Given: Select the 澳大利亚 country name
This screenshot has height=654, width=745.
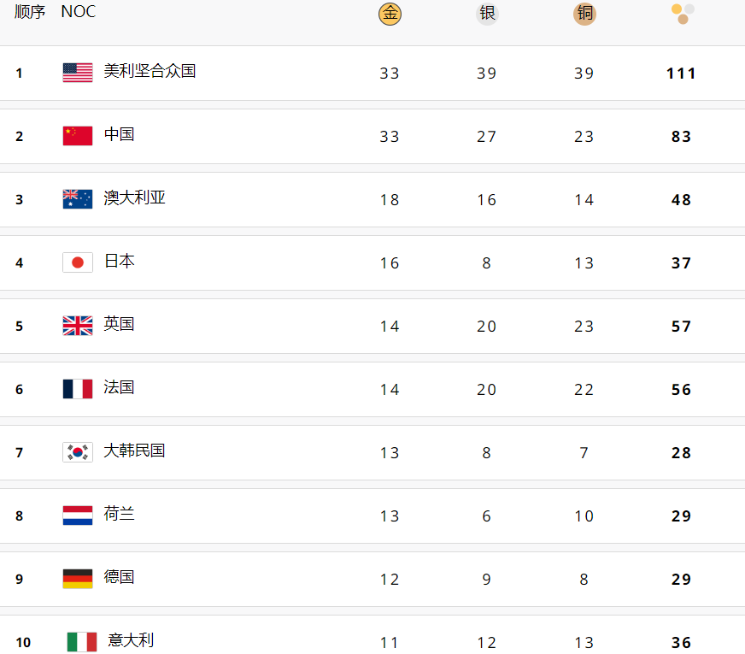Looking at the screenshot, I should [134, 197].
